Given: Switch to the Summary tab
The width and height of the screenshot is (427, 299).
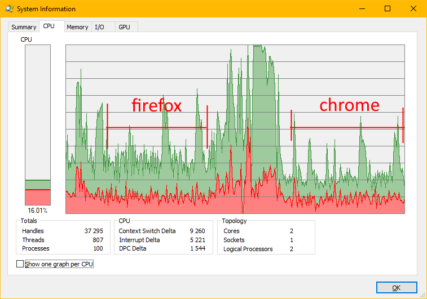Looking at the screenshot, I should [x=24, y=27].
